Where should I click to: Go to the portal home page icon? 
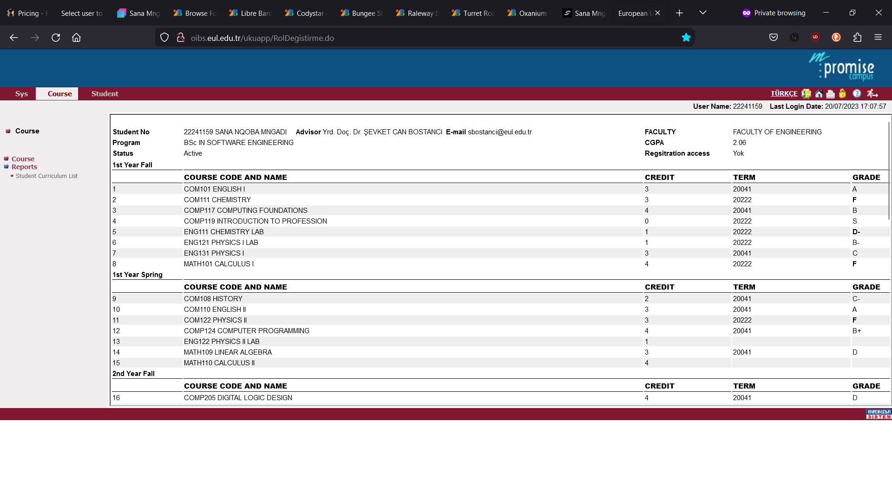pos(819,93)
